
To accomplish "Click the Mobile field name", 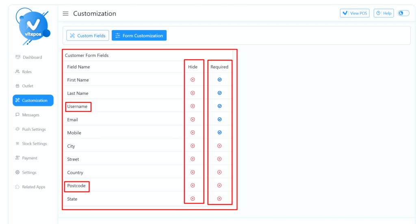I will point(74,133).
